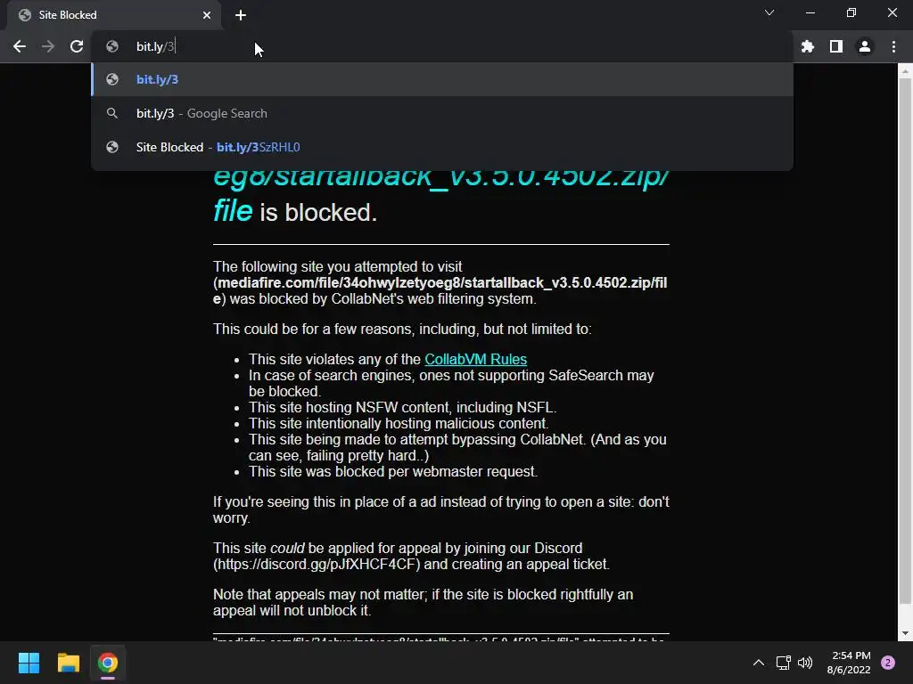This screenshot has width=913, height=684.
Task: Open the CollabVM Rules link
Action: (x=476, y=360)
